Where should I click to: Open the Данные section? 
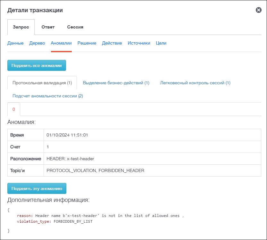[15, 43]
